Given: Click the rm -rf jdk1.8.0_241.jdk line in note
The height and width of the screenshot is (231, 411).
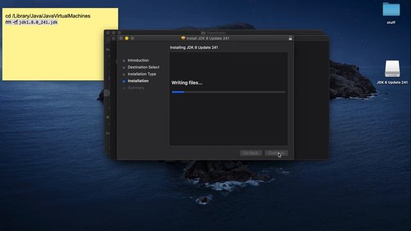Looking at the screenshot, I should pos(31,22).
